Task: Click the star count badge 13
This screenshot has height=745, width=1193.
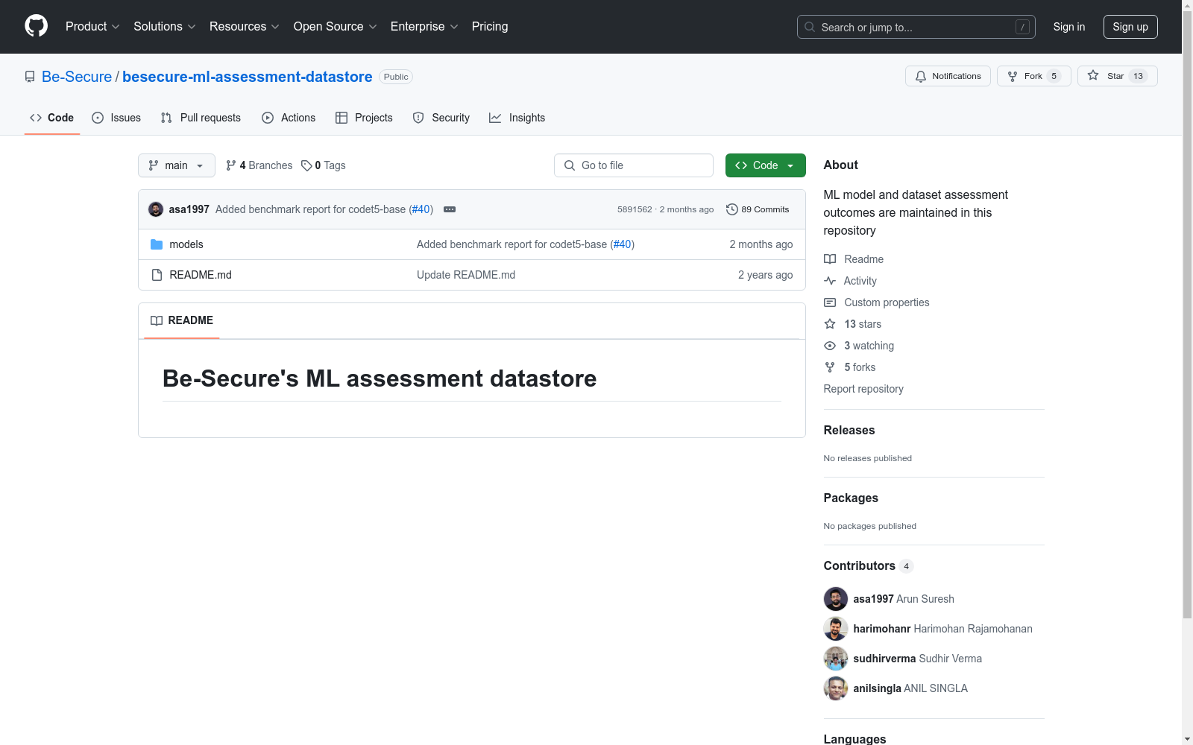Action: click(1138, 76)
